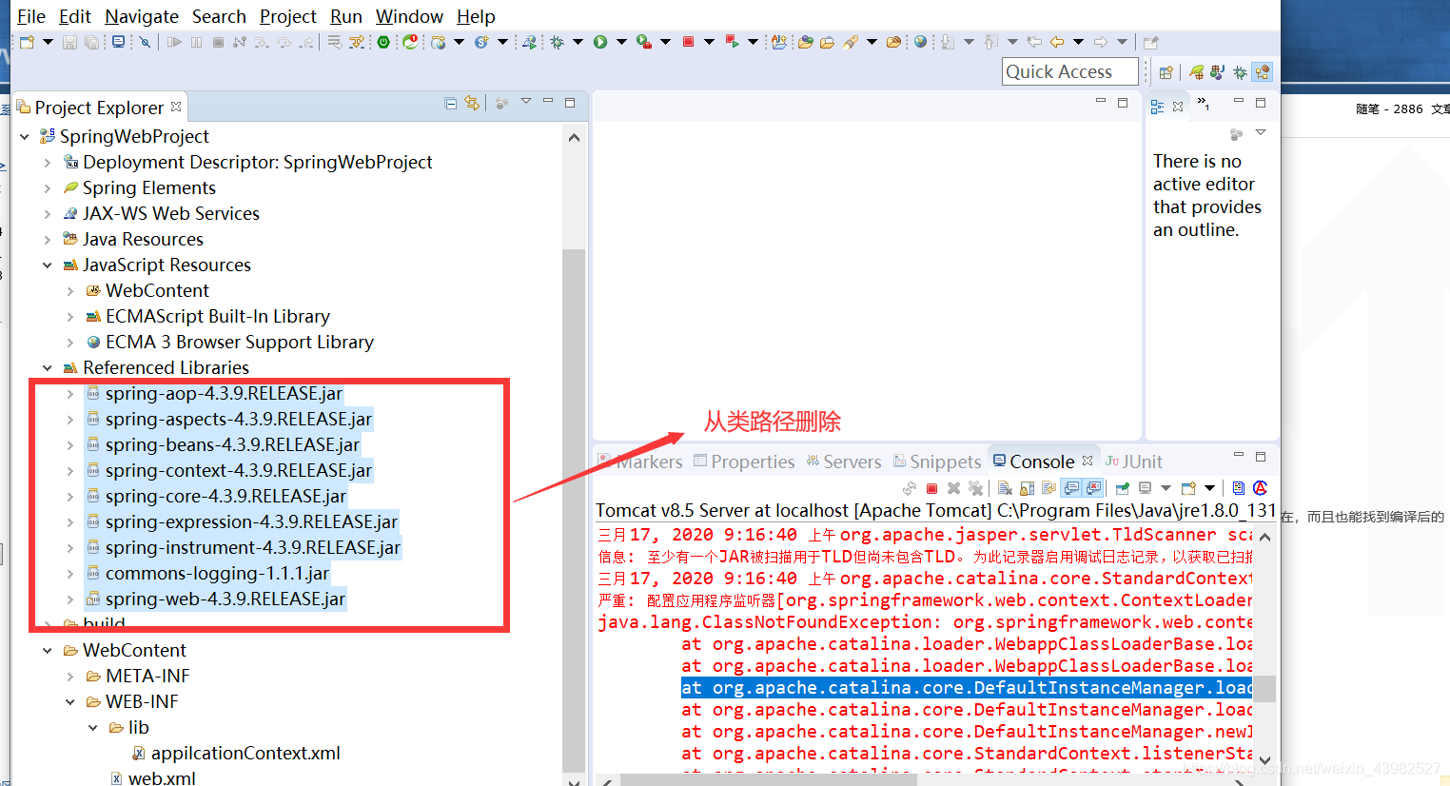The height and width of the screenshot is (786, 1450).
Task: Expand the META-INF folder
Action: 70,677
